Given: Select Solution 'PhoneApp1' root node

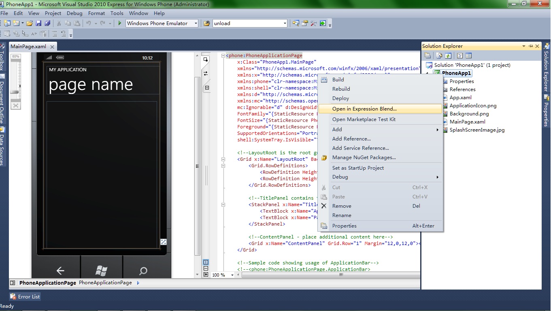Looking at the screenshot, I should coord(472,65).
